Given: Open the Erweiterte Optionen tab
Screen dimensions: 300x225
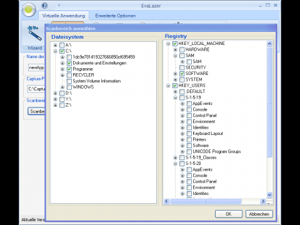Looking at the screenshot, I should point(116,16).
